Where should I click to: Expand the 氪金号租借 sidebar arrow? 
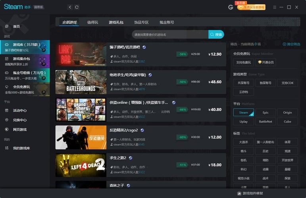point(44,78)
